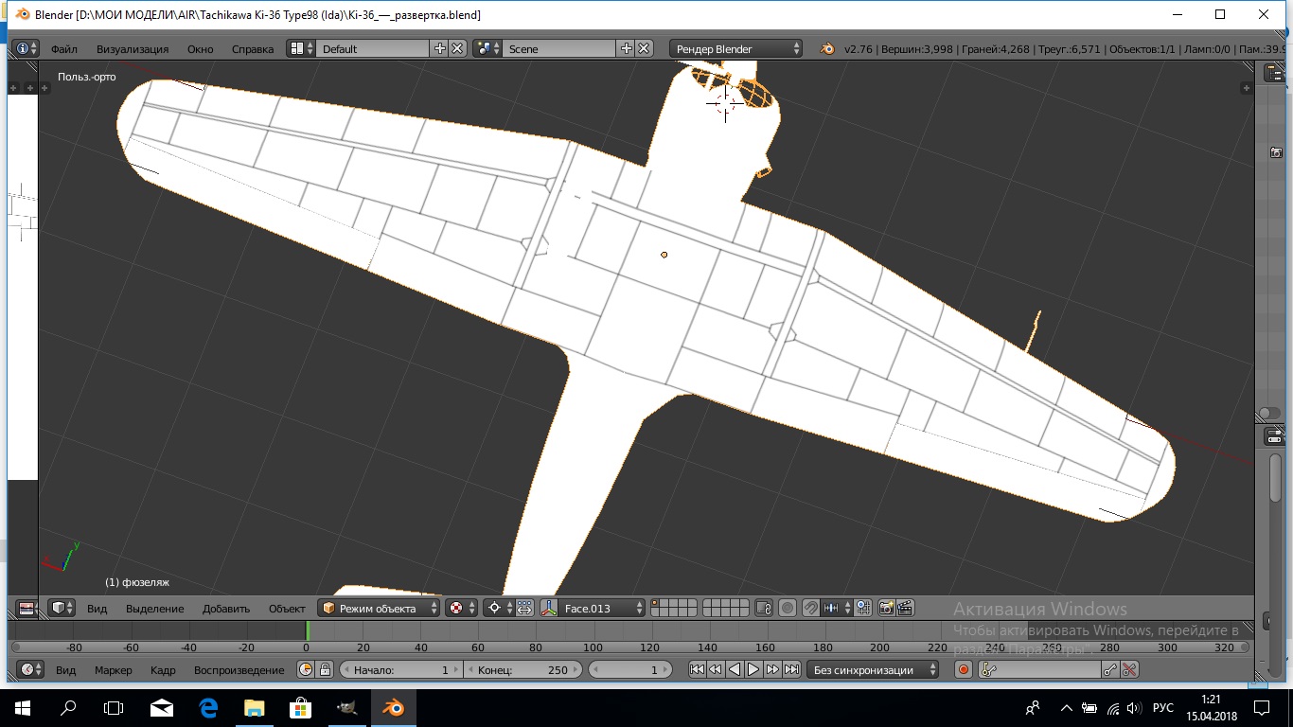Click the OpenGL render image camera icon
The height and width of the screenshot is (727, 1293).
coord(886,608)
